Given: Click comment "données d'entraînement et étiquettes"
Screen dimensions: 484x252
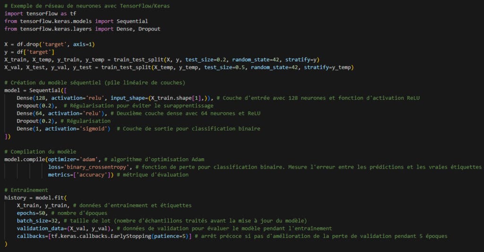Looking at the screenshot, I should pyautogui.click(x=135, y=205).
